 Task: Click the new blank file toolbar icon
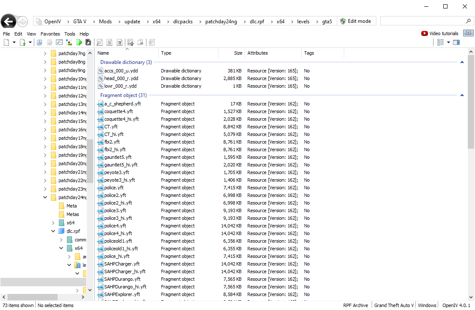pos(6,42)
